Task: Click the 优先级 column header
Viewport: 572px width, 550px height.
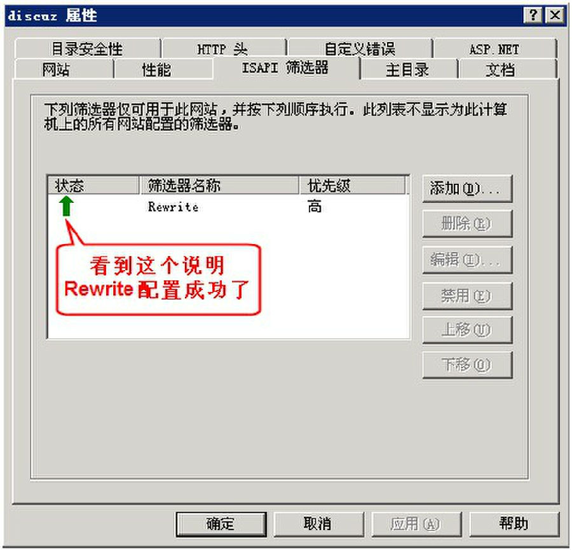Action: [x=352, y=186]
